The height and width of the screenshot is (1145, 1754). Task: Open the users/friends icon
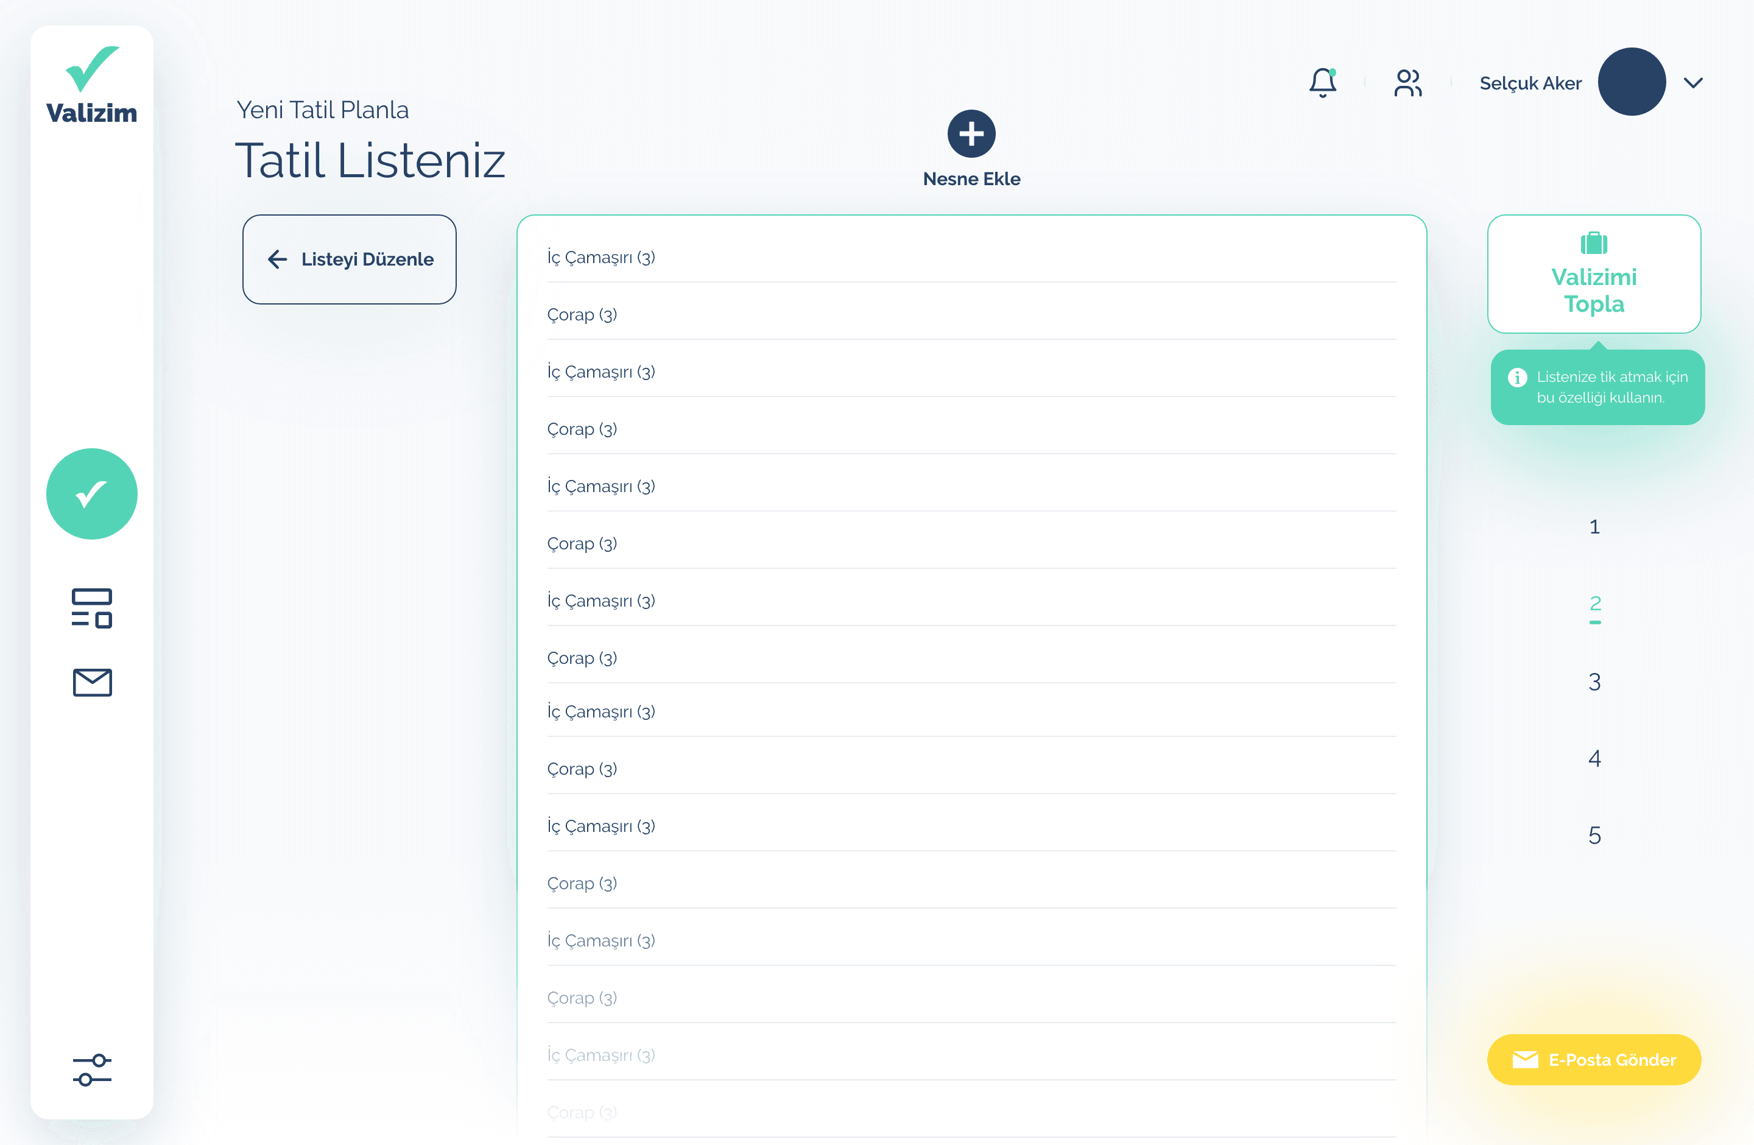1407,82
